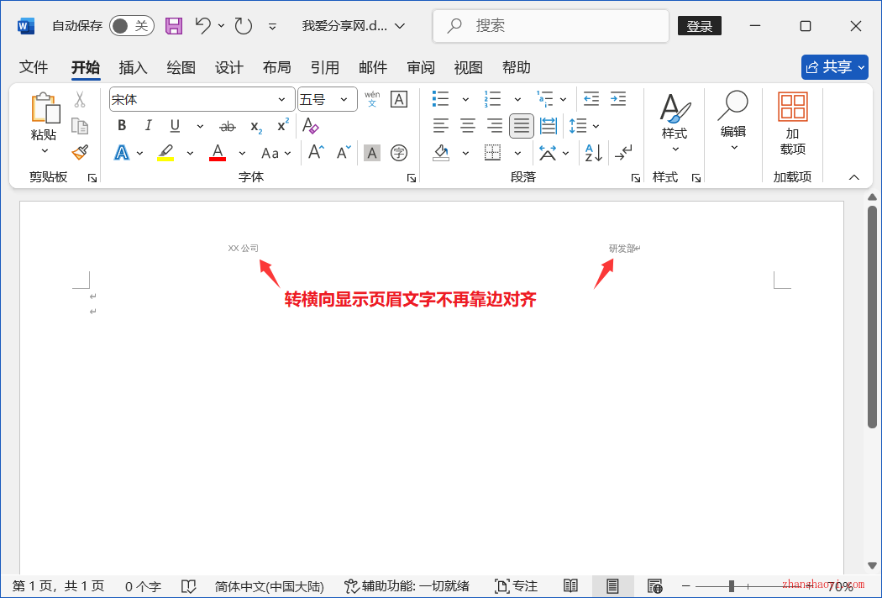Image resolution: width=882 pixels, height=598 pixels.
Task: Cut selection with the scissors icon
Action: [x=80, y=100]
